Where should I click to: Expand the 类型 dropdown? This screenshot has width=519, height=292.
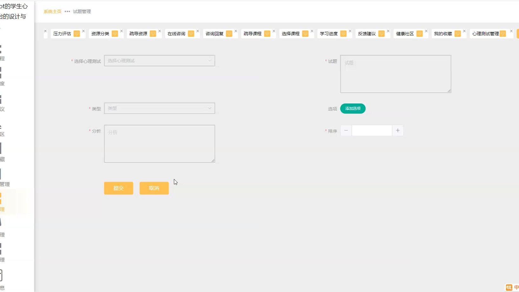(x=160, y=108)
